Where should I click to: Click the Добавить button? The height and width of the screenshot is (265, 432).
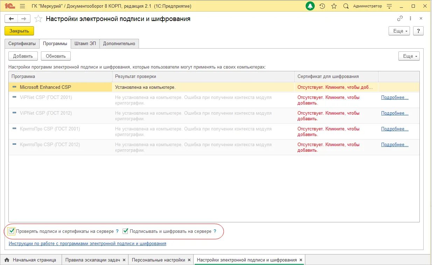pyautogui.click(x=23, y=56)
